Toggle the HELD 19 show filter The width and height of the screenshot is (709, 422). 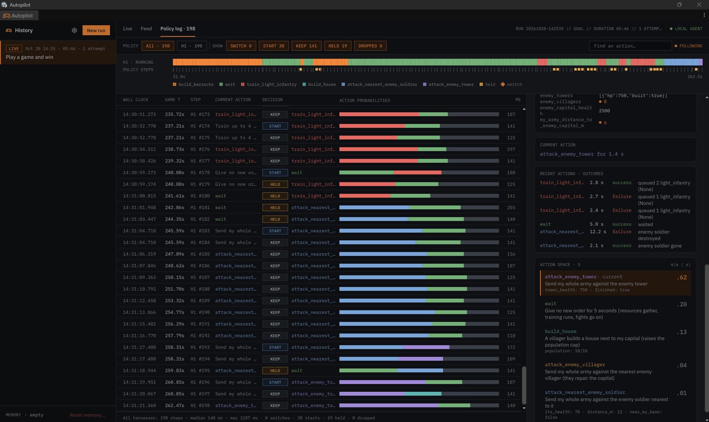[x=338, y=46]
